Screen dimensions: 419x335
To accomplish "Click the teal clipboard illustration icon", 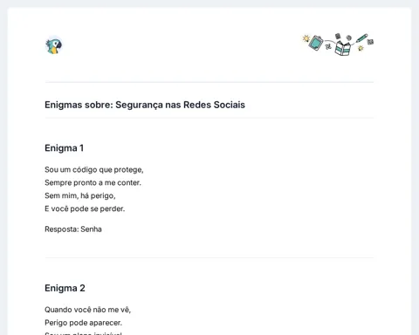I will (316, 43).
